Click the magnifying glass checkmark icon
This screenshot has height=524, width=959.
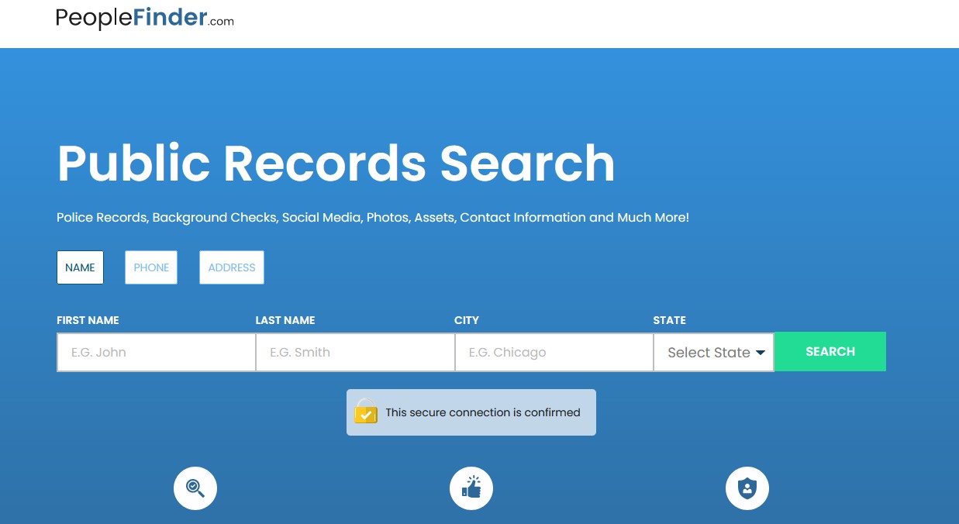point(195,488)
